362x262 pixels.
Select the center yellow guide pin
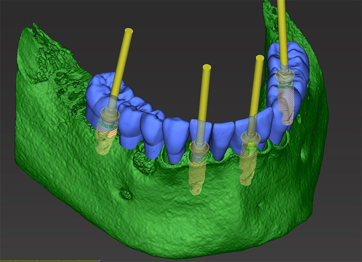click(x=206, y=91)
